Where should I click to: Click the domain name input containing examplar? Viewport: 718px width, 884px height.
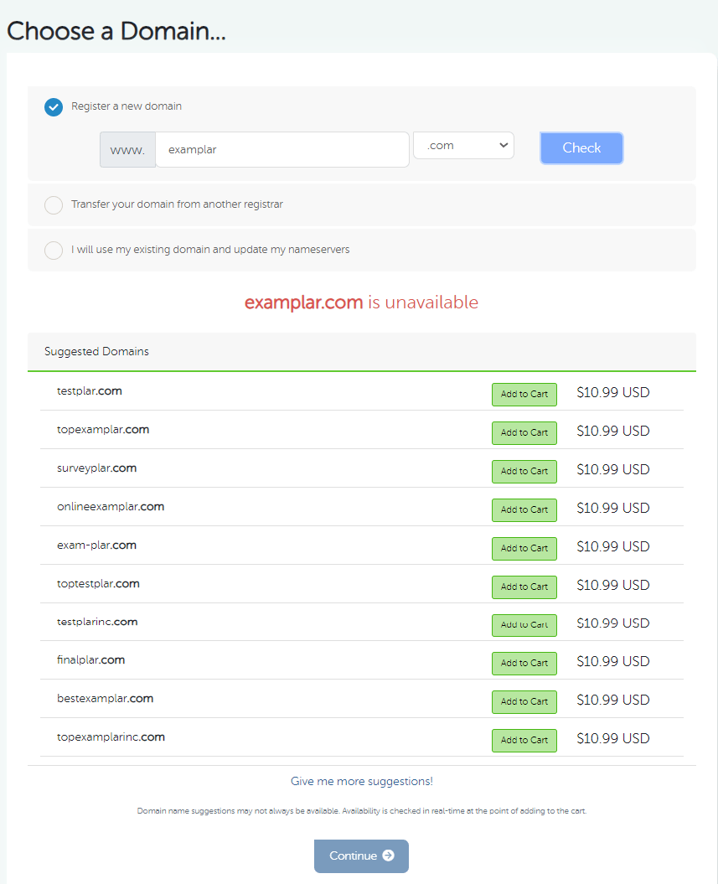tap(282, 149)
